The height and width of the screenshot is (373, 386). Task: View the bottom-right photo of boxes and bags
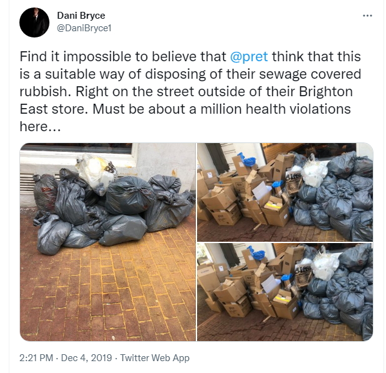tap(285, 292)
